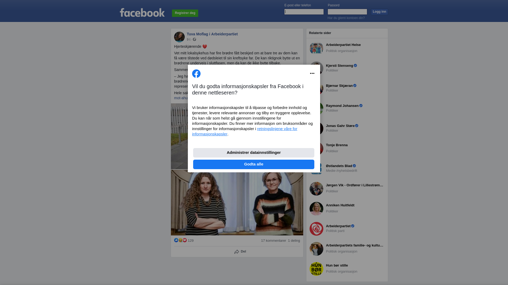Image resolution: width=508 pixels, height=285 pixels.
Task: Focus the Passord input field
Action: coord(347,12)
